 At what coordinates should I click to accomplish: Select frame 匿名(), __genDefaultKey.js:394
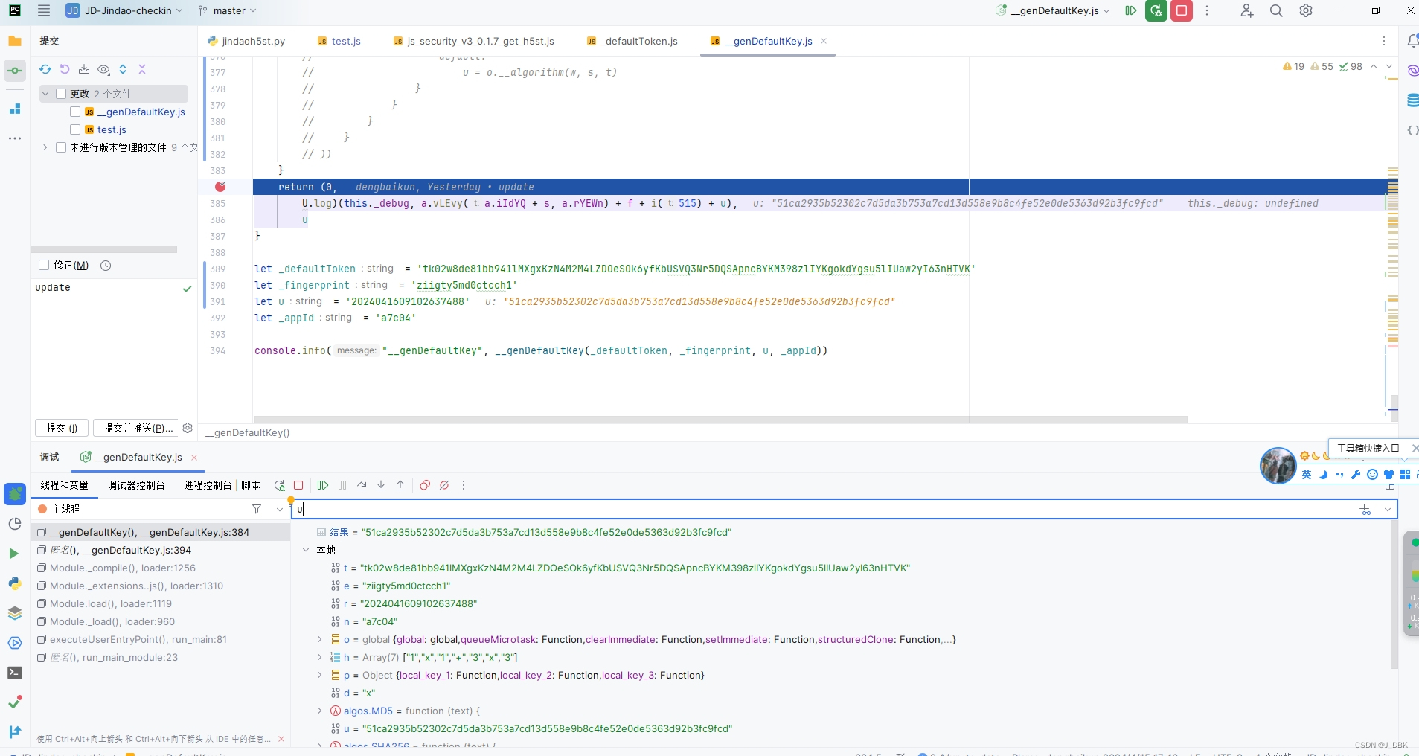pos(161,550)
